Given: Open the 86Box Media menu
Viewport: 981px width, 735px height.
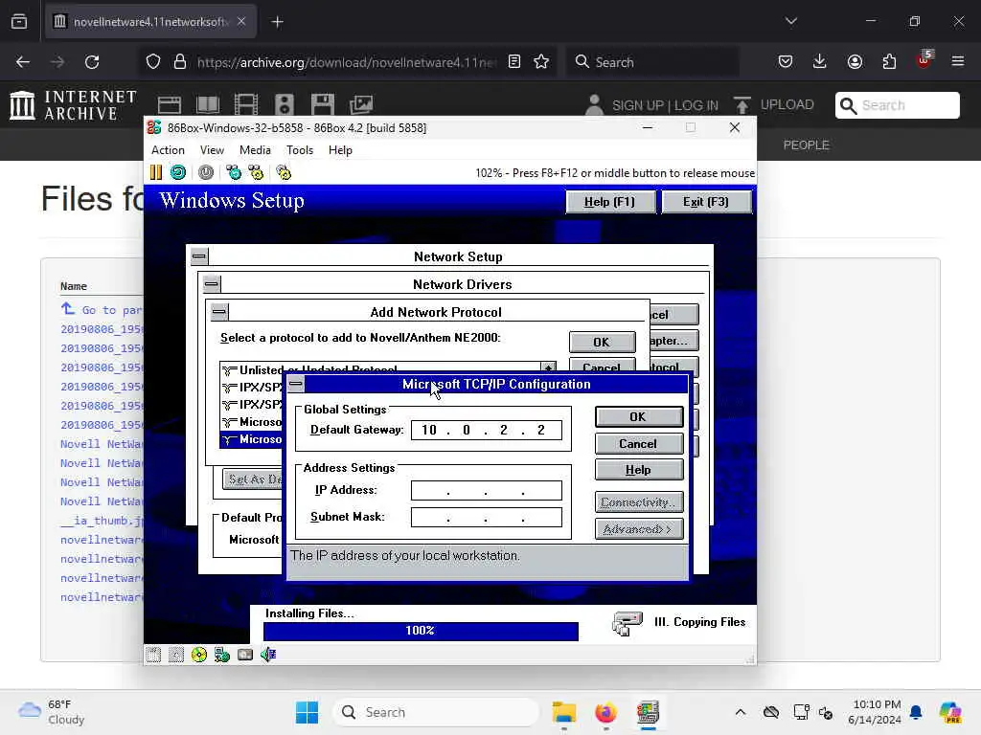Looking at the screenshot, I should point(255,150).
